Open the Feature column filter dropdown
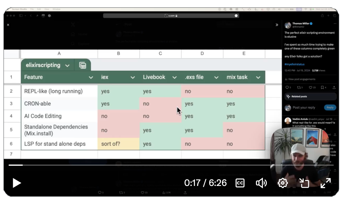This screenshot has width=343, height=199. 91,77
